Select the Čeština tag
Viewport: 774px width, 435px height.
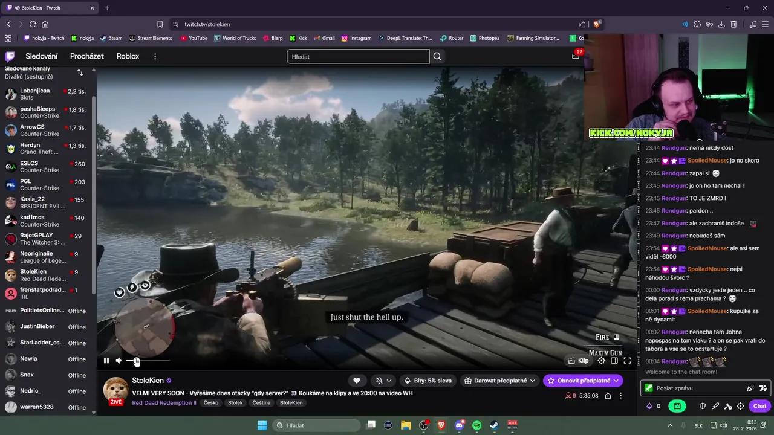[x=262, y=402]
